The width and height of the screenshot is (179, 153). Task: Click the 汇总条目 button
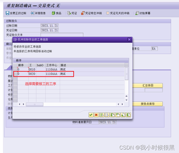point(148,86)
